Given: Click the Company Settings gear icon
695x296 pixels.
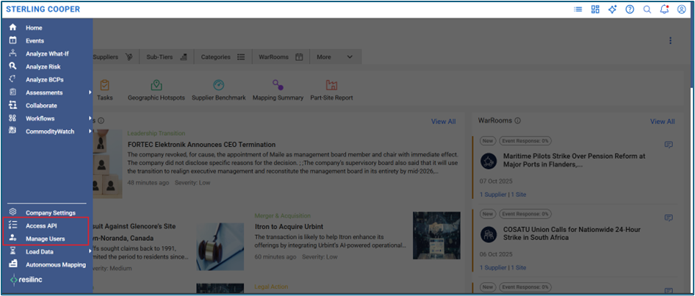Looking at the screenshot, I should click(x=12, y=212).
